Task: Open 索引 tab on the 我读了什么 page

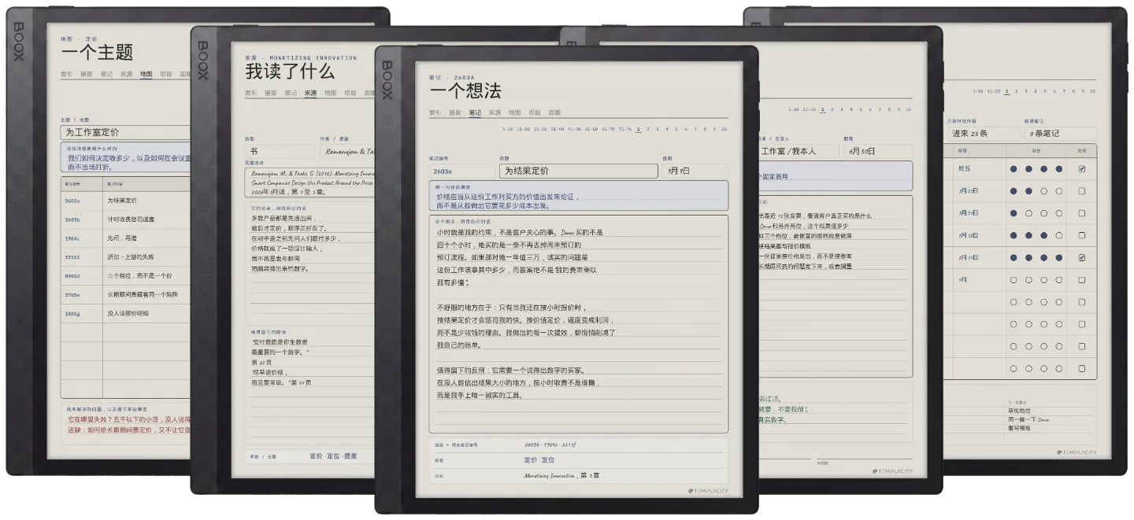Action: click(250, 93)
